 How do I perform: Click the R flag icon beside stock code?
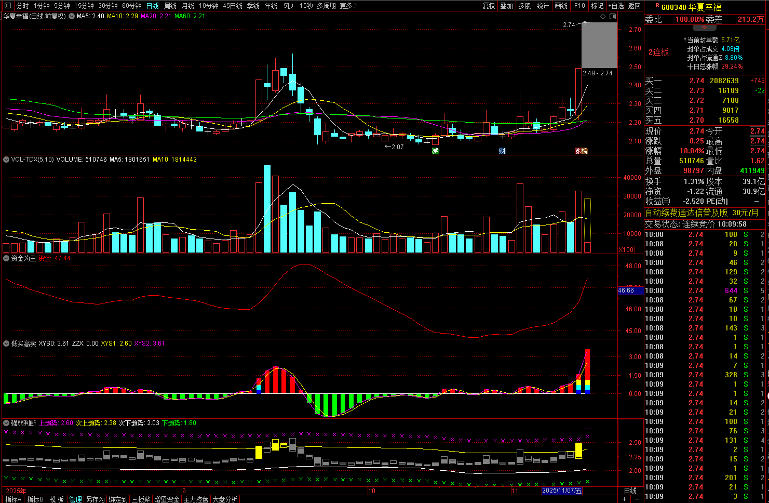657,6
